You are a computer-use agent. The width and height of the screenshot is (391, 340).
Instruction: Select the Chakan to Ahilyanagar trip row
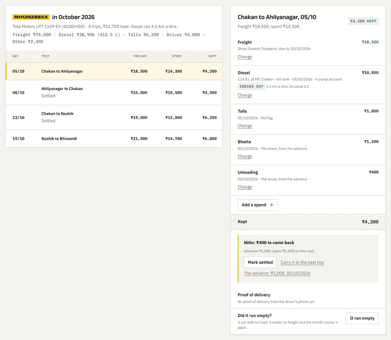point(114,71)
